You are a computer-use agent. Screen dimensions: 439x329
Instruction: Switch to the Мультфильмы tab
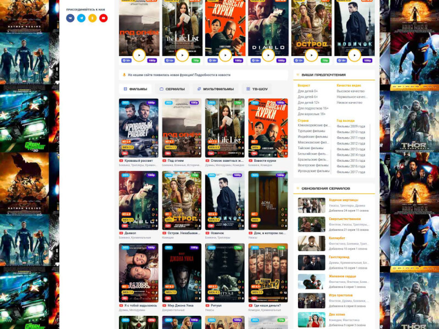216,89
